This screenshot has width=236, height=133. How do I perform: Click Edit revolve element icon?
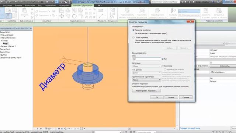tap(127, 10)
